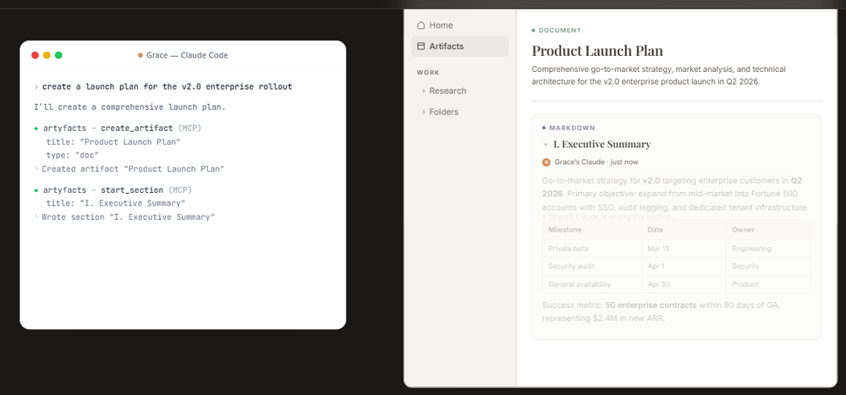
Task: Collapse the I. Executive Summary section
Action: click(x=546, y=144)
